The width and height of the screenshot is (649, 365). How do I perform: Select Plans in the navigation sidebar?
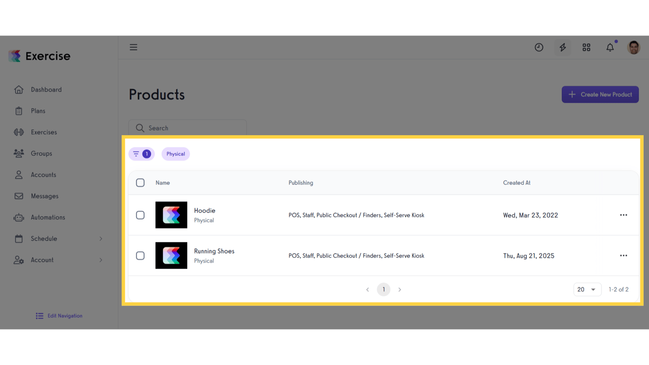pos(37,110)
